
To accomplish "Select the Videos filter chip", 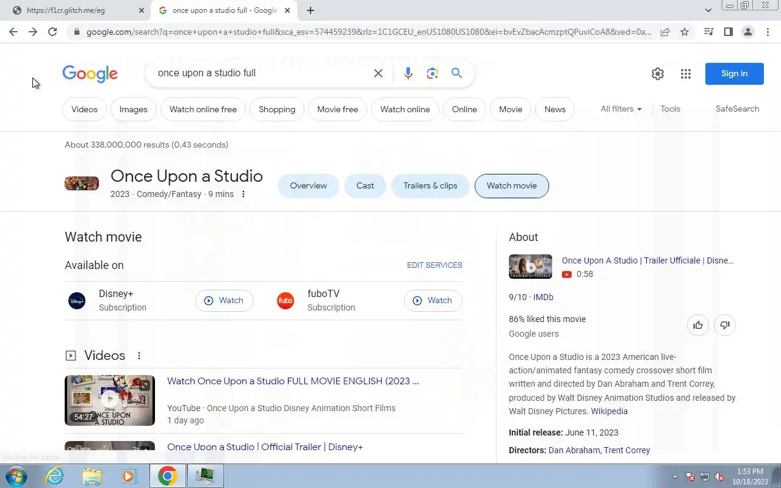I will pyautogui.click(x=84, y=109).
